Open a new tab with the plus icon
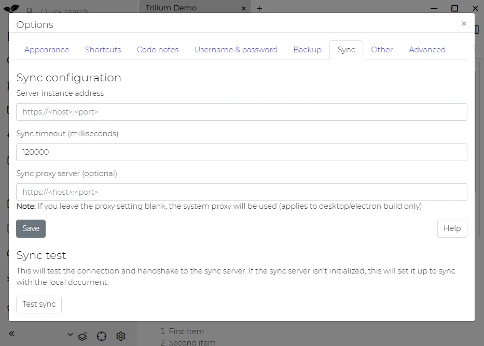This screenshot has height=346, width=484. point(259,8)
